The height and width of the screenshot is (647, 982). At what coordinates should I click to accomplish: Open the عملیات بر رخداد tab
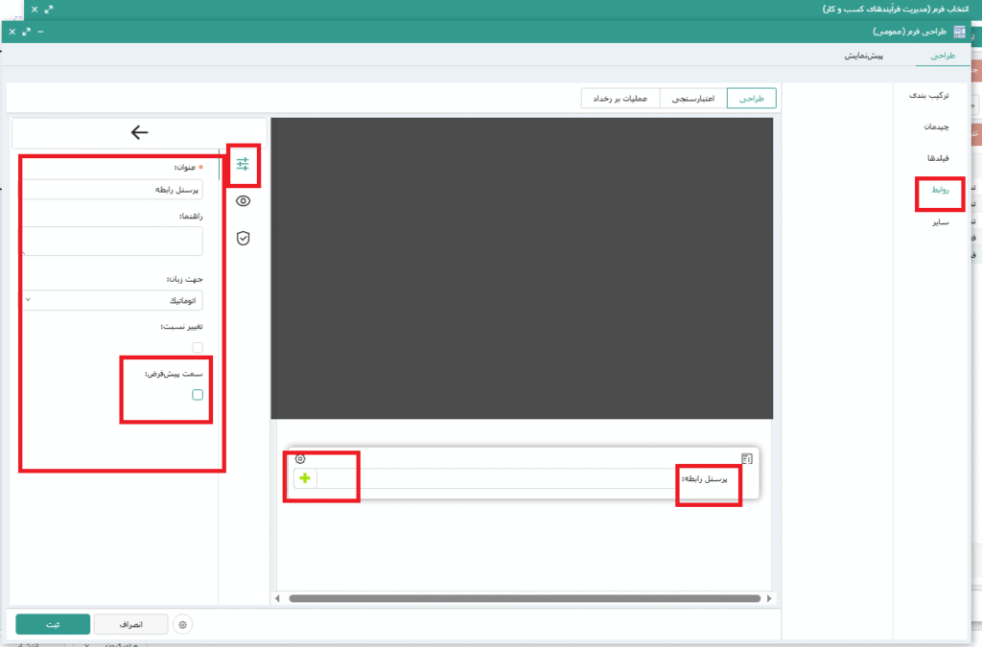[620, 99]
